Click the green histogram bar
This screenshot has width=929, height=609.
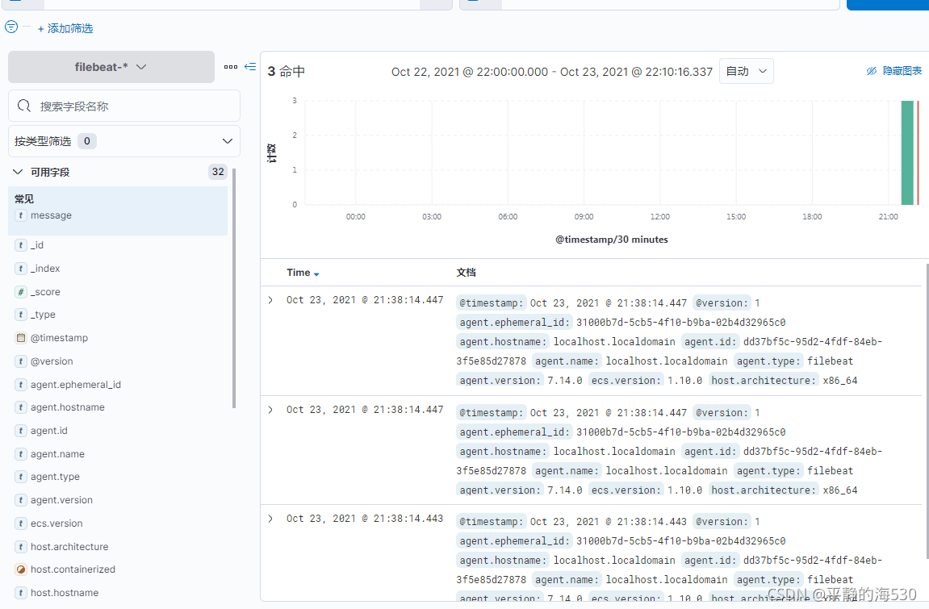pos(907,152)
